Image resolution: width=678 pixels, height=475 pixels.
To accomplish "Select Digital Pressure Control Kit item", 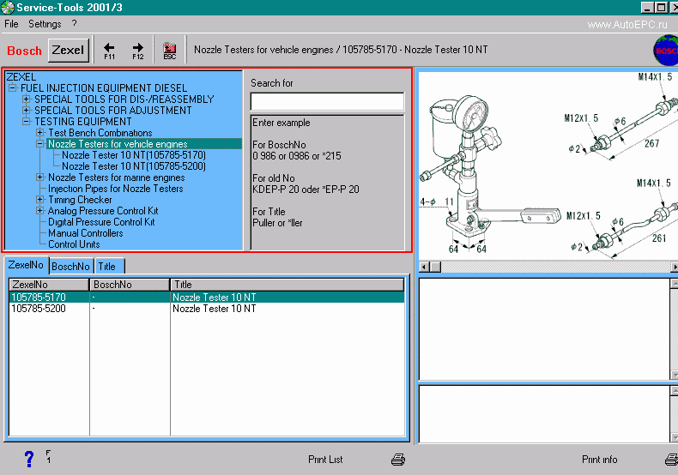I will click(x=101, y=222).
